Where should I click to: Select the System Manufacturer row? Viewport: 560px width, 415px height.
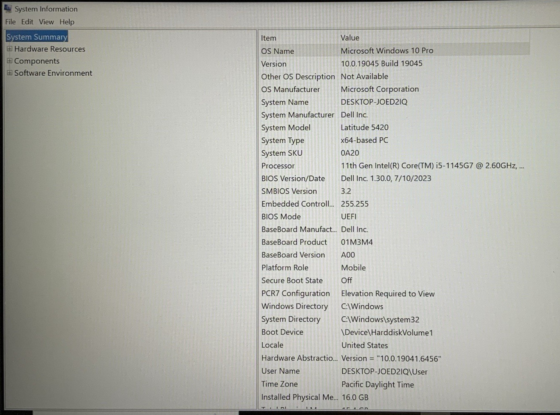(394, 115)
